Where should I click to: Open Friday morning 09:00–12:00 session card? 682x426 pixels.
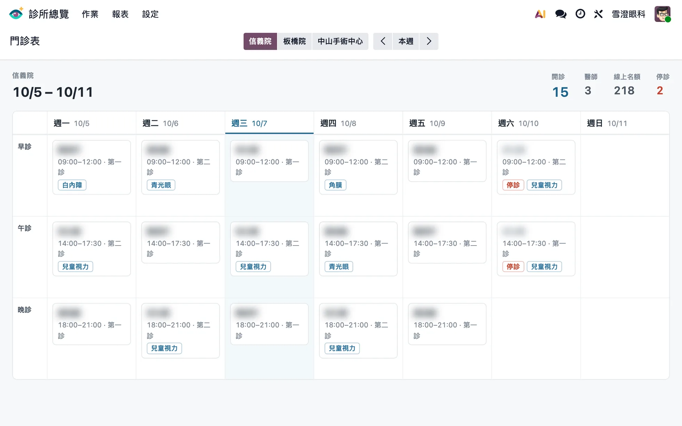coord(447,161)
